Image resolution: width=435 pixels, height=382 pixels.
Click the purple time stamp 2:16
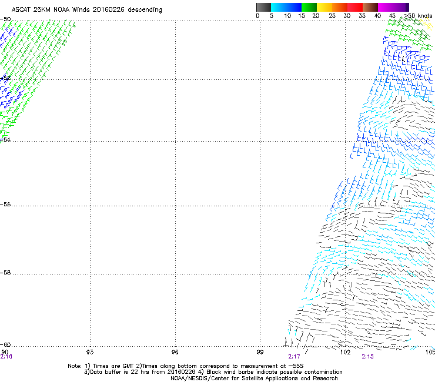[x=6, y=357]
